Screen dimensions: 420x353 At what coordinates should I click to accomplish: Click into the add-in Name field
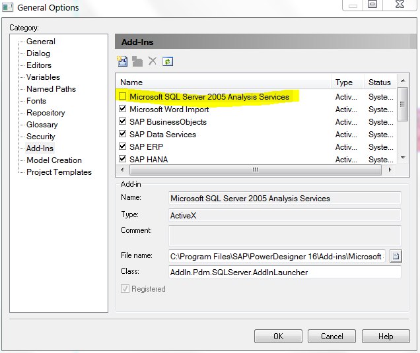[x=285, y=199]
